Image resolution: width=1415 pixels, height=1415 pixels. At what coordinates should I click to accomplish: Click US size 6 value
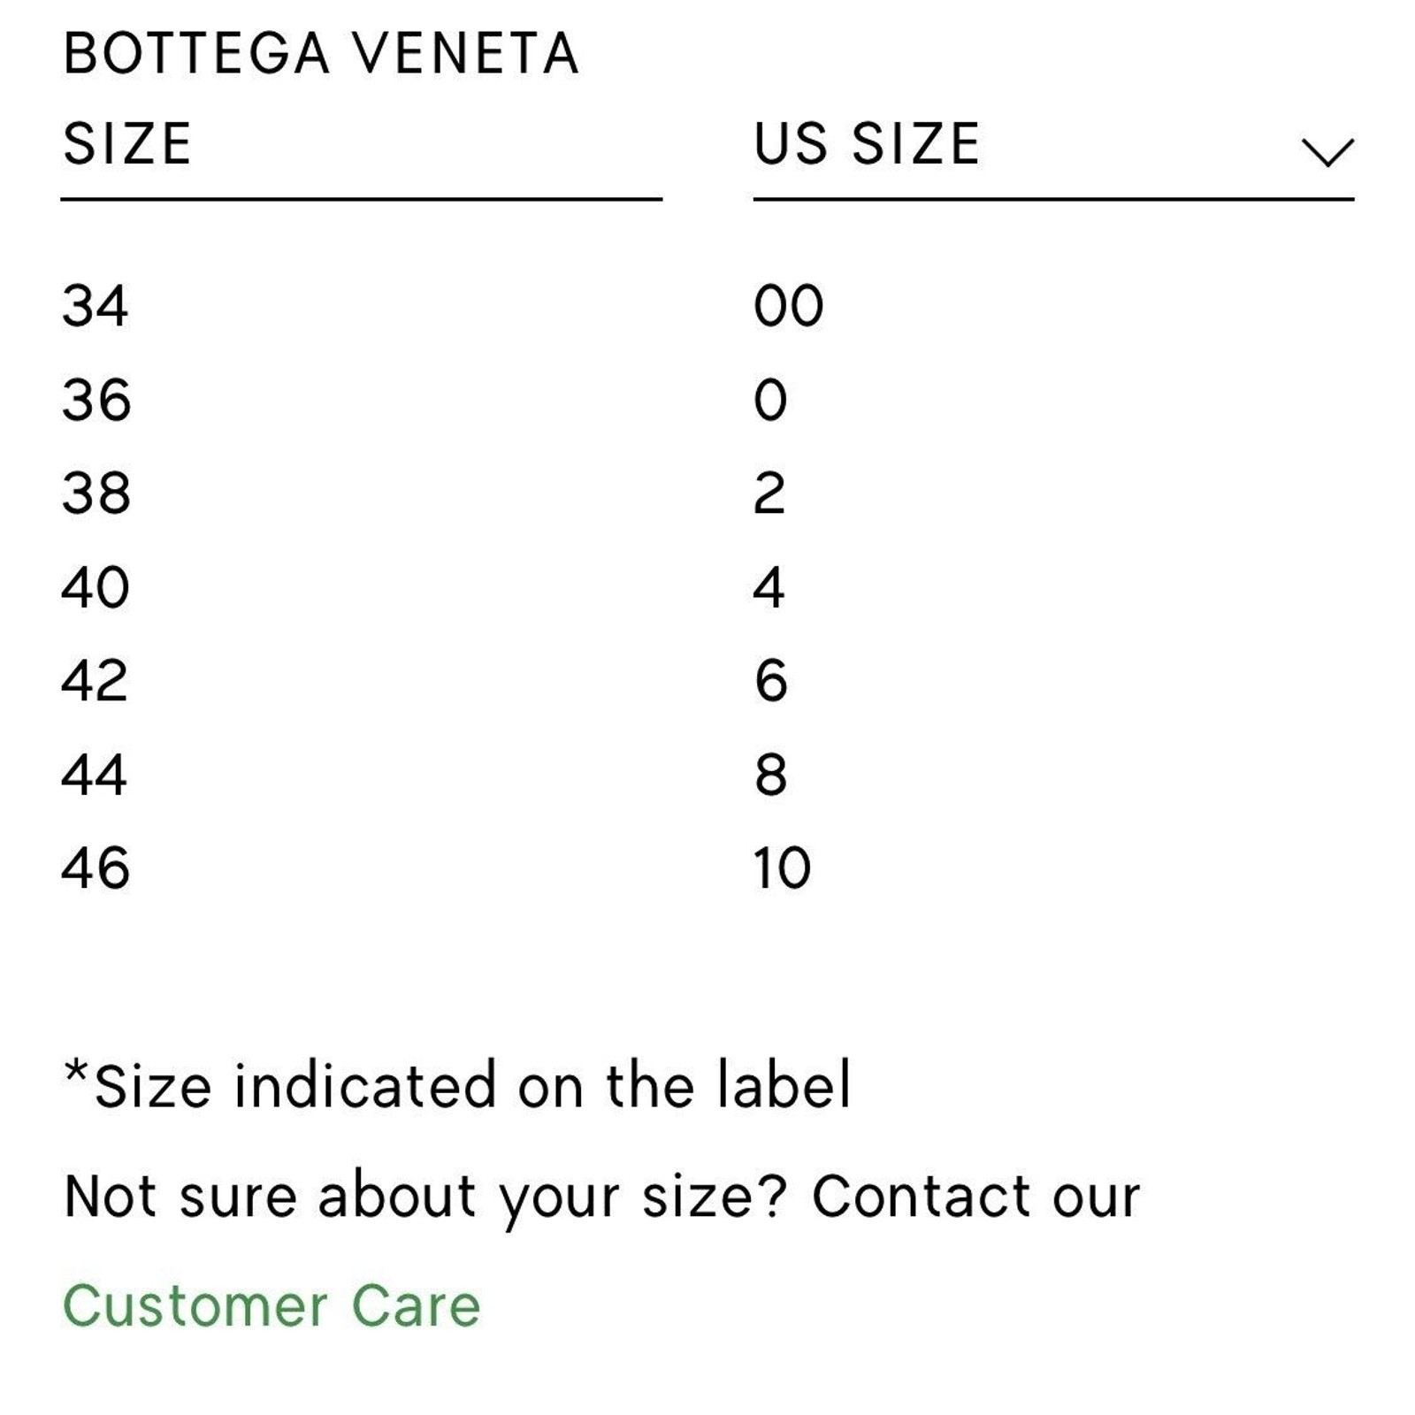[x=771, y=681]
